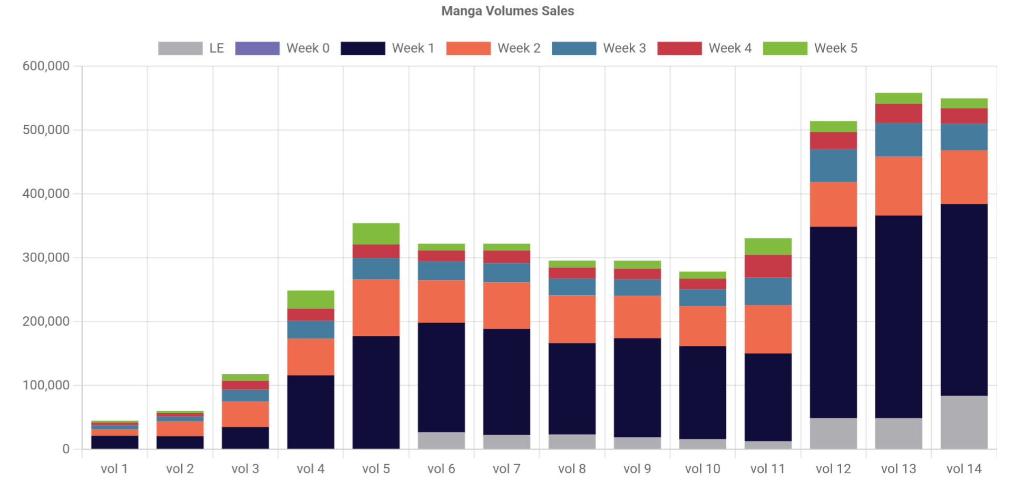
Task: Click the 100,000 y-axis label
Action: pyautogui.click(x=46, y=385)
